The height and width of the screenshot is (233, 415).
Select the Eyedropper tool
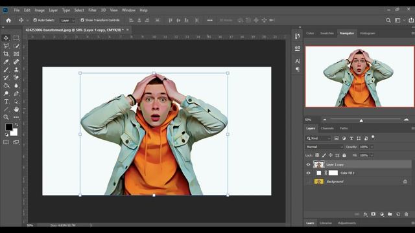pos(6,62)
